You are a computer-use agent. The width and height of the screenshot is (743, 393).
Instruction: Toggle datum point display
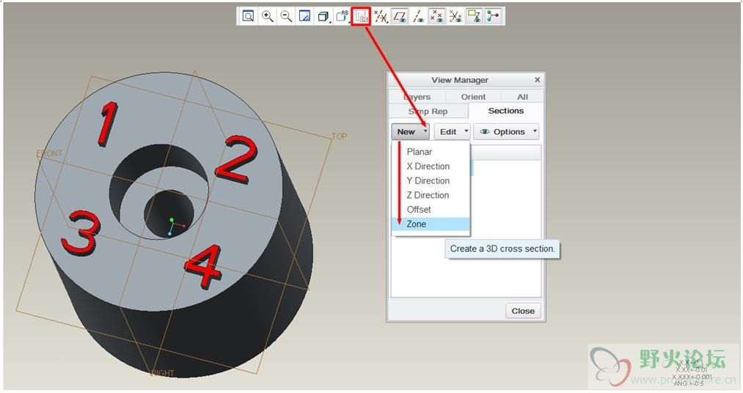437,16
